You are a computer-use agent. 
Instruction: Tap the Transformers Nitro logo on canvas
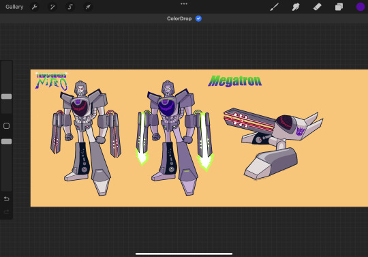(x=51, y=81)
